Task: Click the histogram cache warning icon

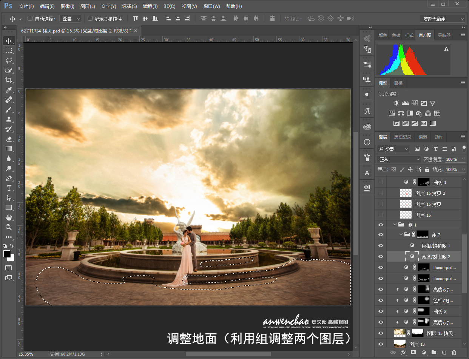Action: click(x=446, y=49)
